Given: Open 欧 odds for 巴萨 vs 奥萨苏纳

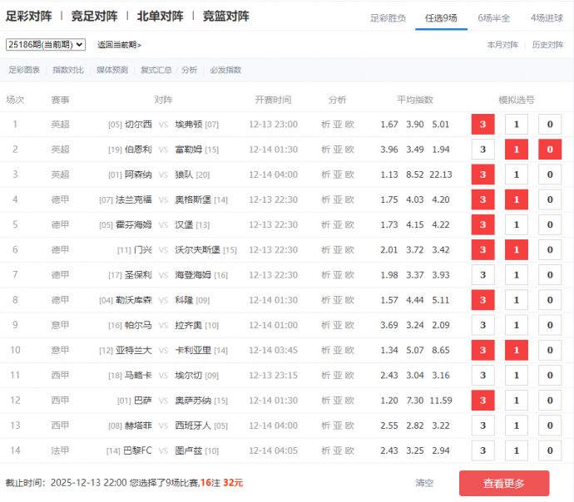Looking at the screenshot, I should point(349,401).
